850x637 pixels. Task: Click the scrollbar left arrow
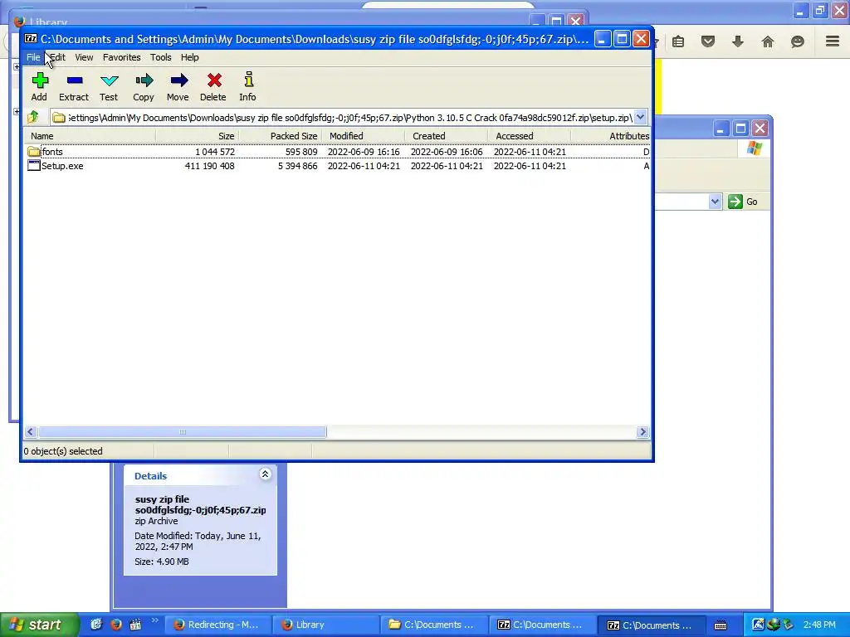[x=31, y=431]
